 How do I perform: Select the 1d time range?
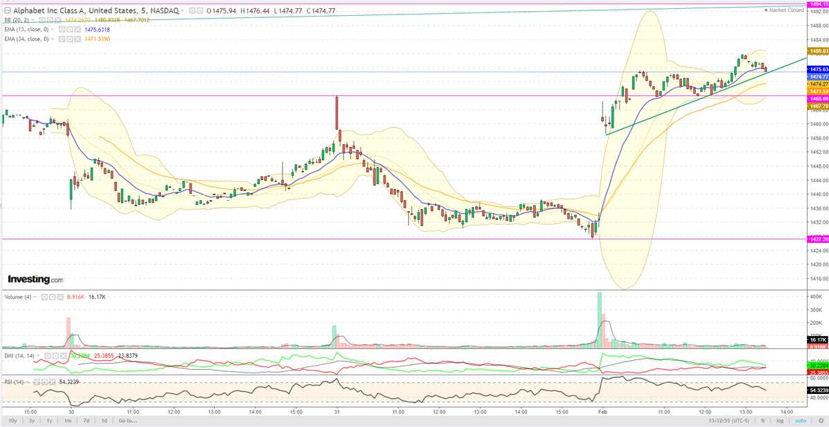104,421
